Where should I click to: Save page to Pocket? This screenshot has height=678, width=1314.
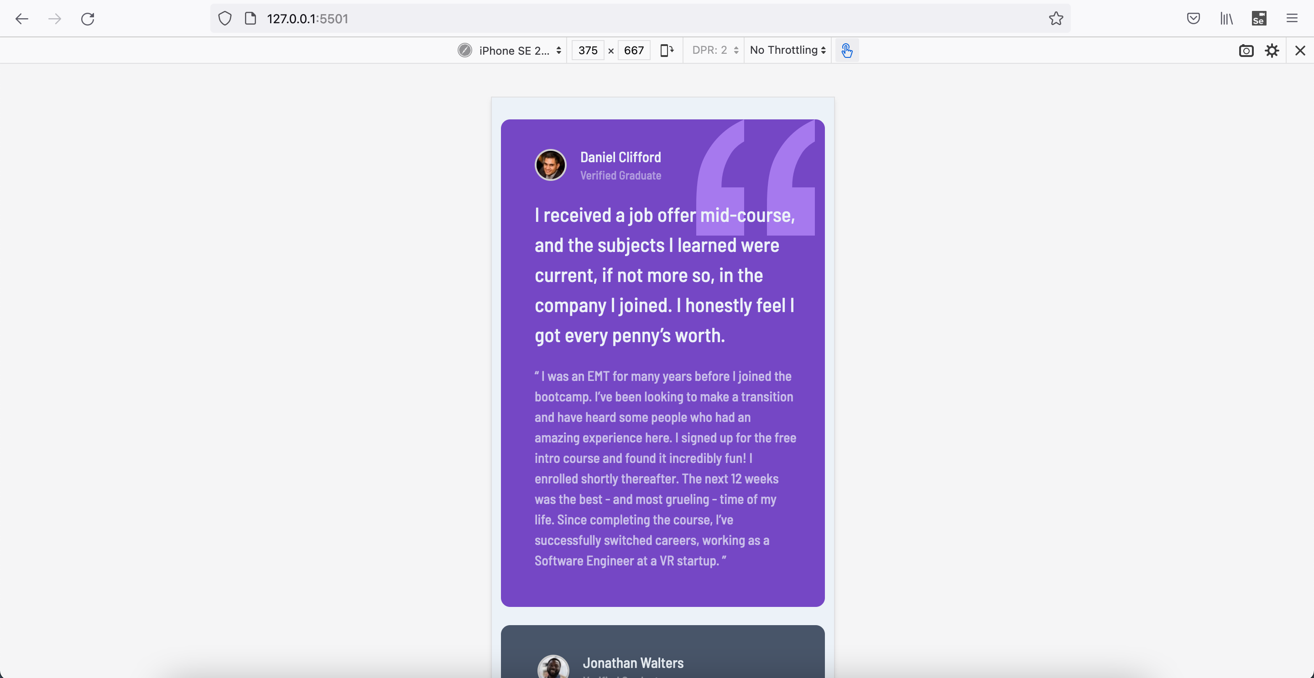(x=1193, y=19)
